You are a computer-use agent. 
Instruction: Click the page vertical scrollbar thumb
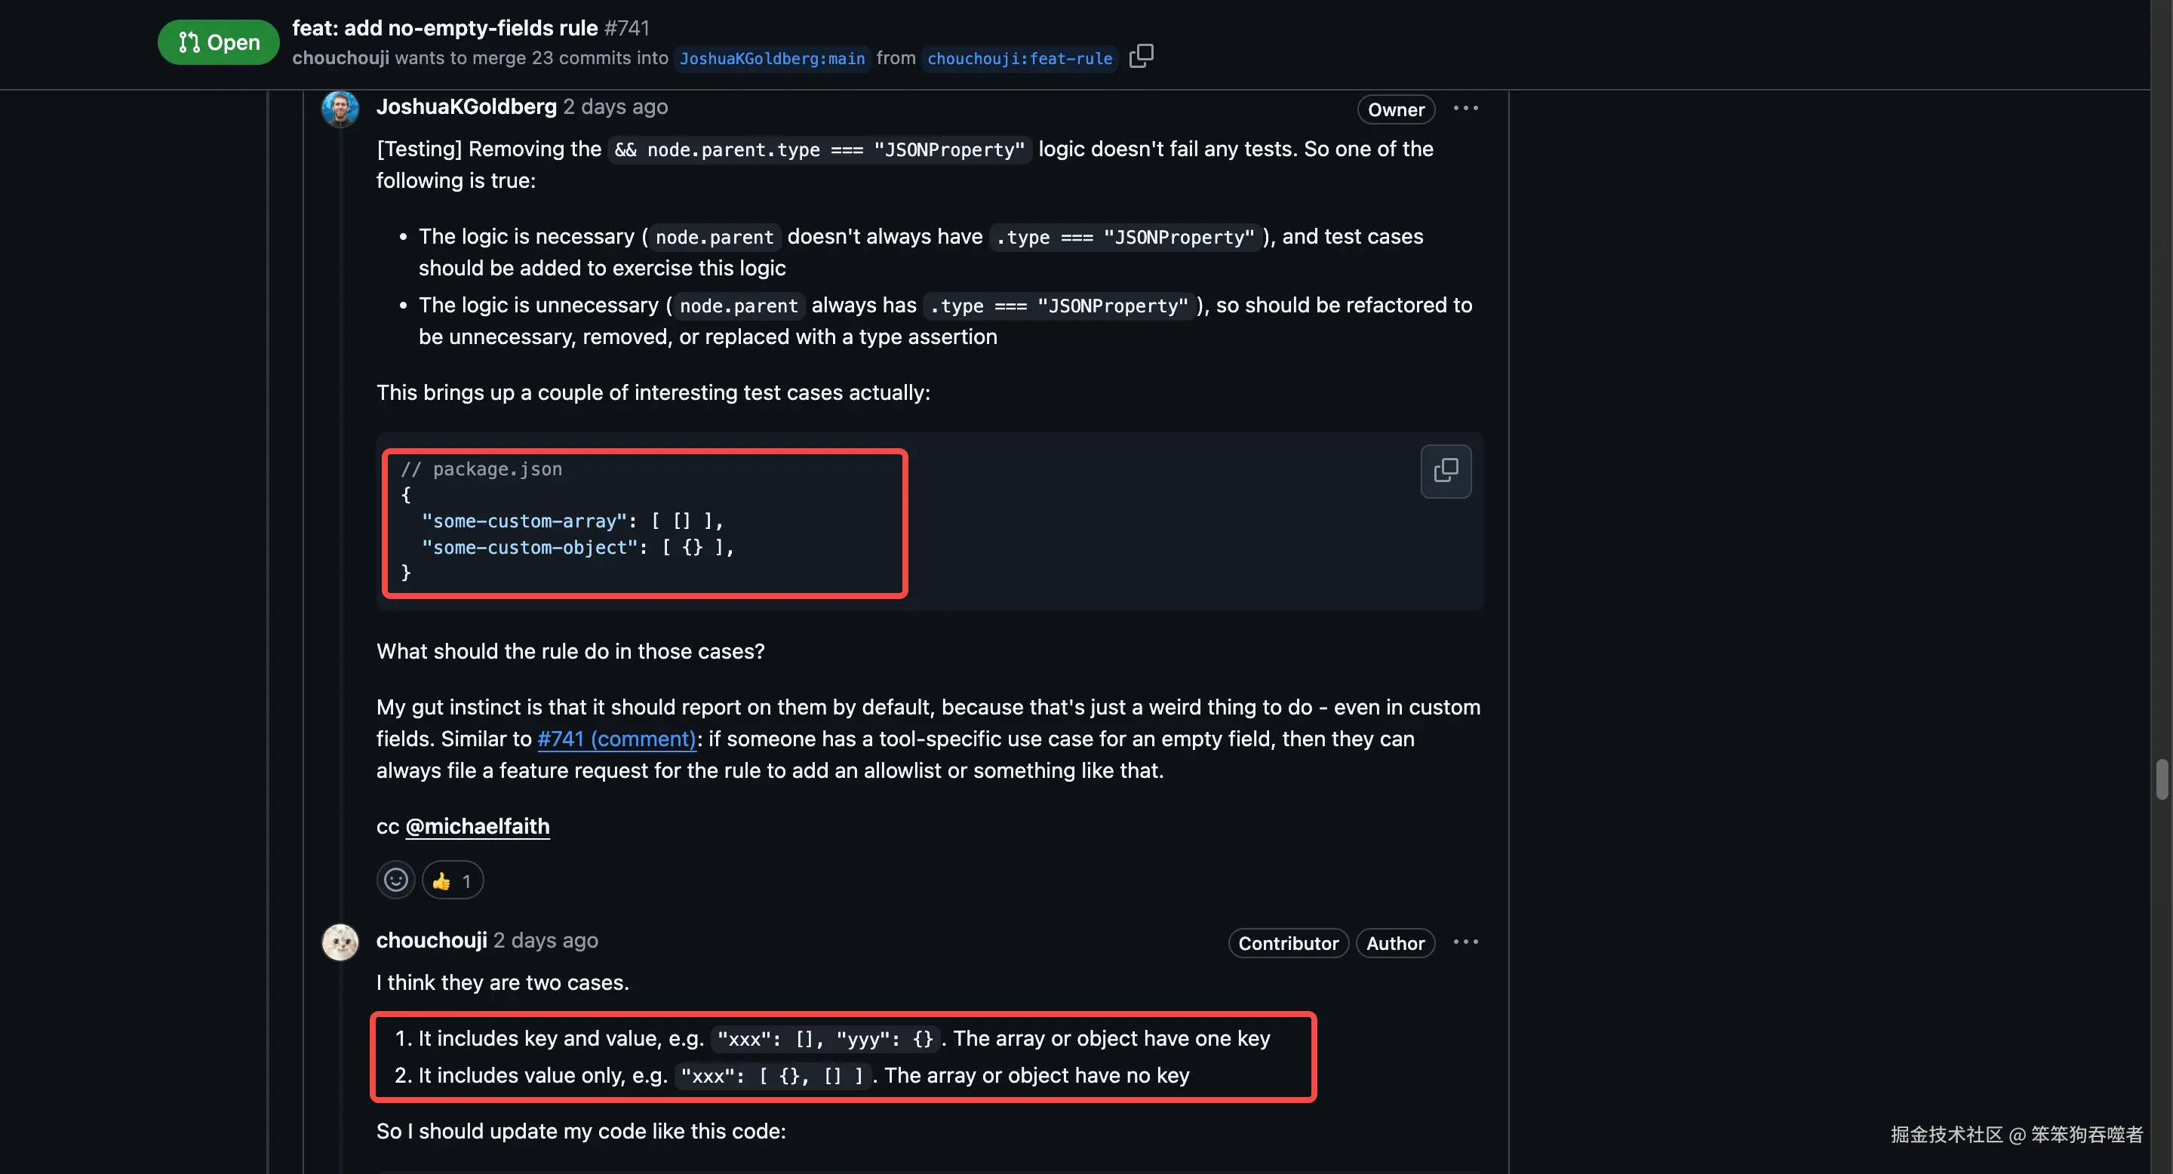pyautogui.click(x=2161, y=779)
